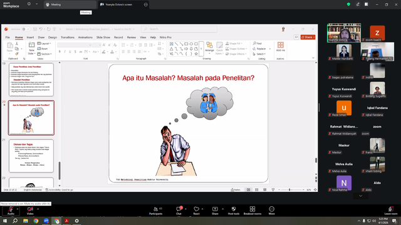The height and width of the screenshot is (225, 401).
Task: Click the Slide Sorter view icon
Action: (x=256, y=190)
